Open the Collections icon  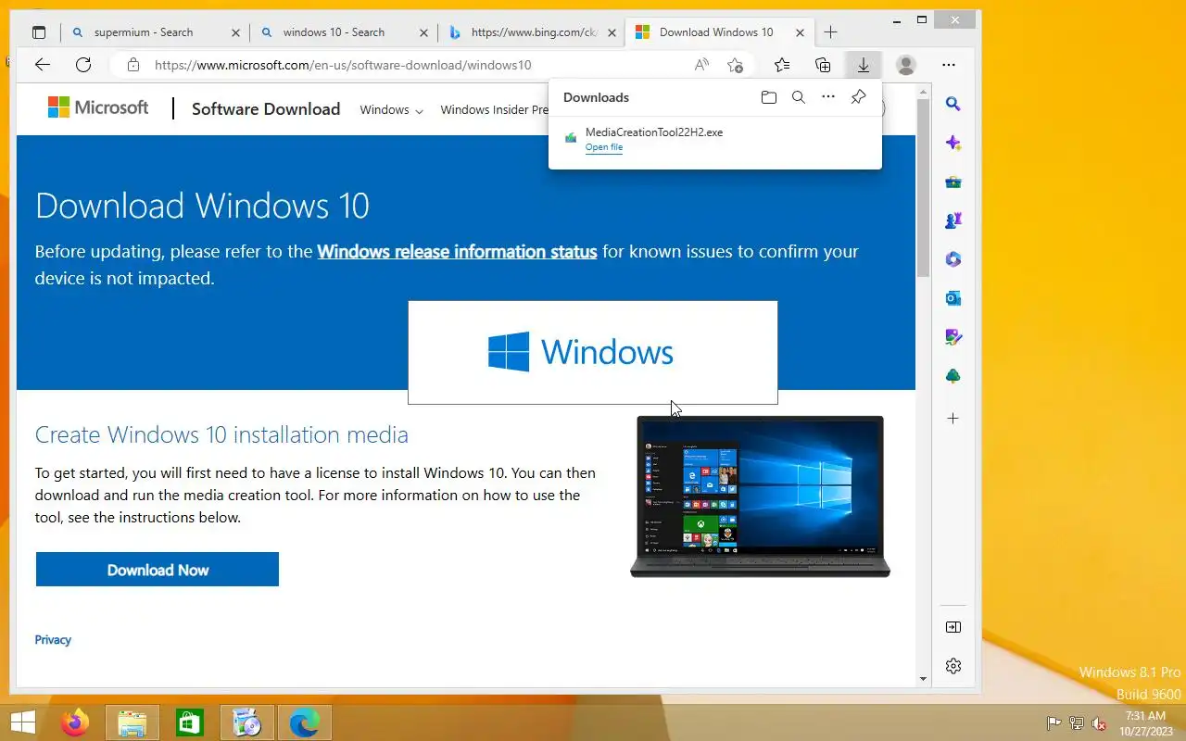[x=823, y=65]
